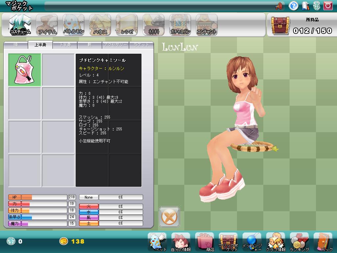Select the Battlemon (バトルモン) category

coord(74,25)
